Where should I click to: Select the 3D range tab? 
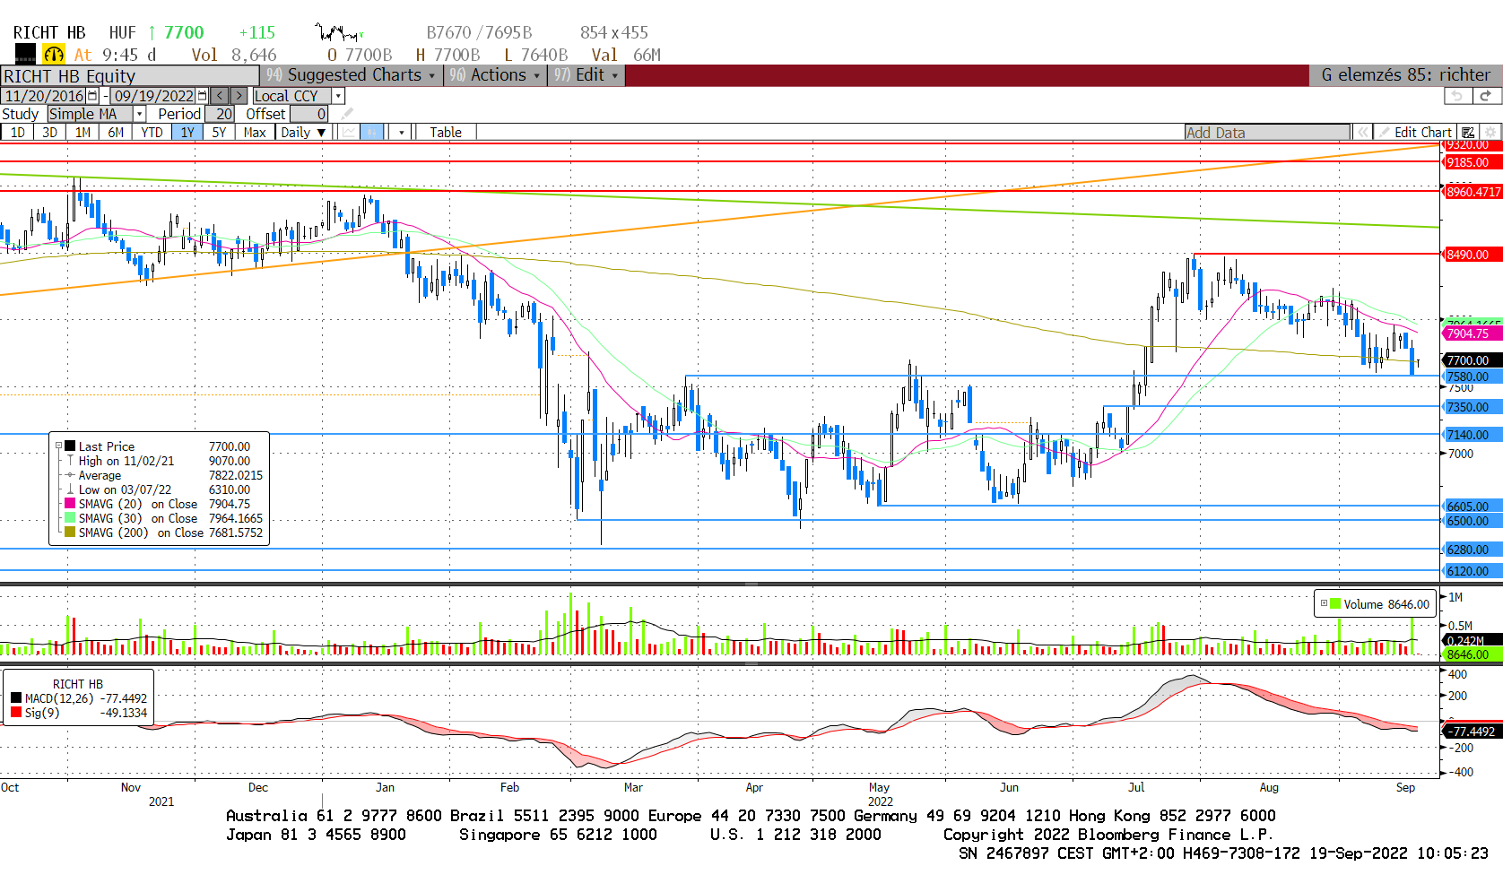[49, 133]
